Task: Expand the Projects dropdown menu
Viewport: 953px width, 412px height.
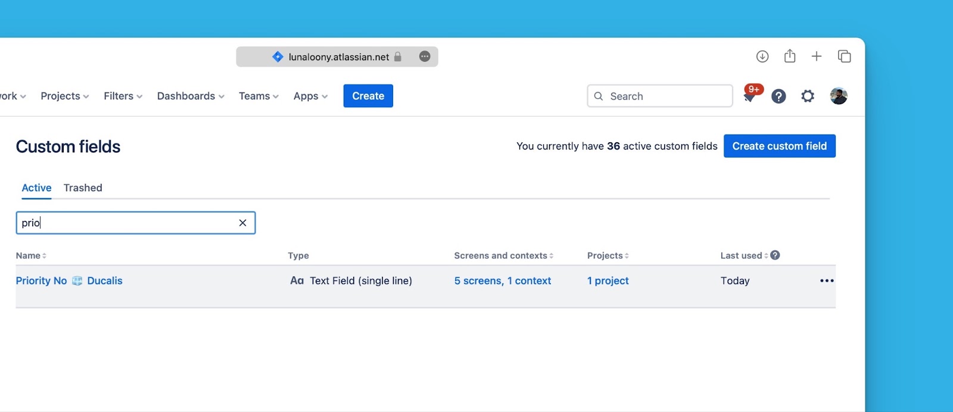Action: [64, 96]
